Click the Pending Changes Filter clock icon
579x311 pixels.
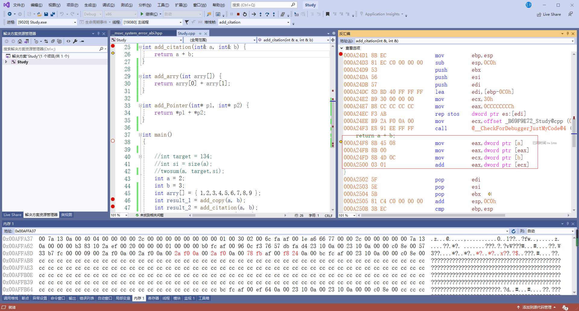(36, 41)
